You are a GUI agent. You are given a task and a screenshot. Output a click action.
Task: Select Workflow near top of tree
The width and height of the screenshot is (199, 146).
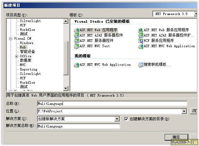tap(27, 30)
